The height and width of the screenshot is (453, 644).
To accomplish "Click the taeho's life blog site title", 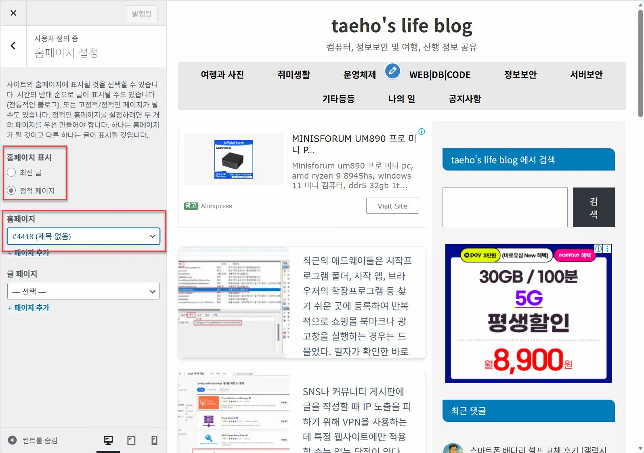I will [402, 26].
